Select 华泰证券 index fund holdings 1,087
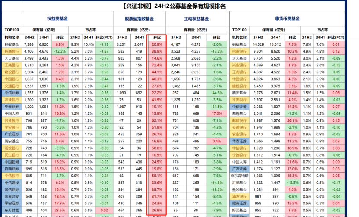Image resolution: width=359 pixels, height=217 pixels. 121,107
